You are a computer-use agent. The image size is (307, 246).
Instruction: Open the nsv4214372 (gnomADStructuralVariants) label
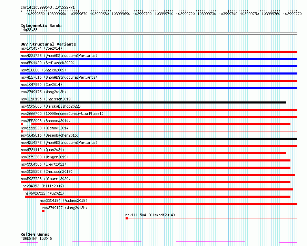(x=59, y=142)
